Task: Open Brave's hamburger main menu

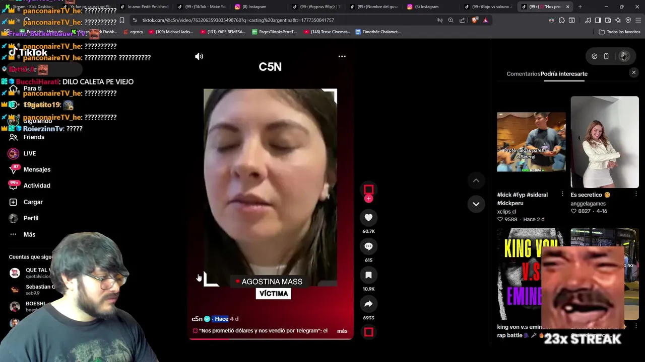Action: (638, 20)
